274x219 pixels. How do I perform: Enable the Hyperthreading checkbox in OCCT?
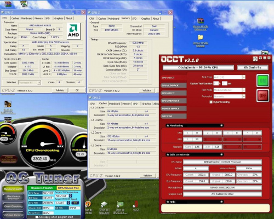(x=211, y=102)
